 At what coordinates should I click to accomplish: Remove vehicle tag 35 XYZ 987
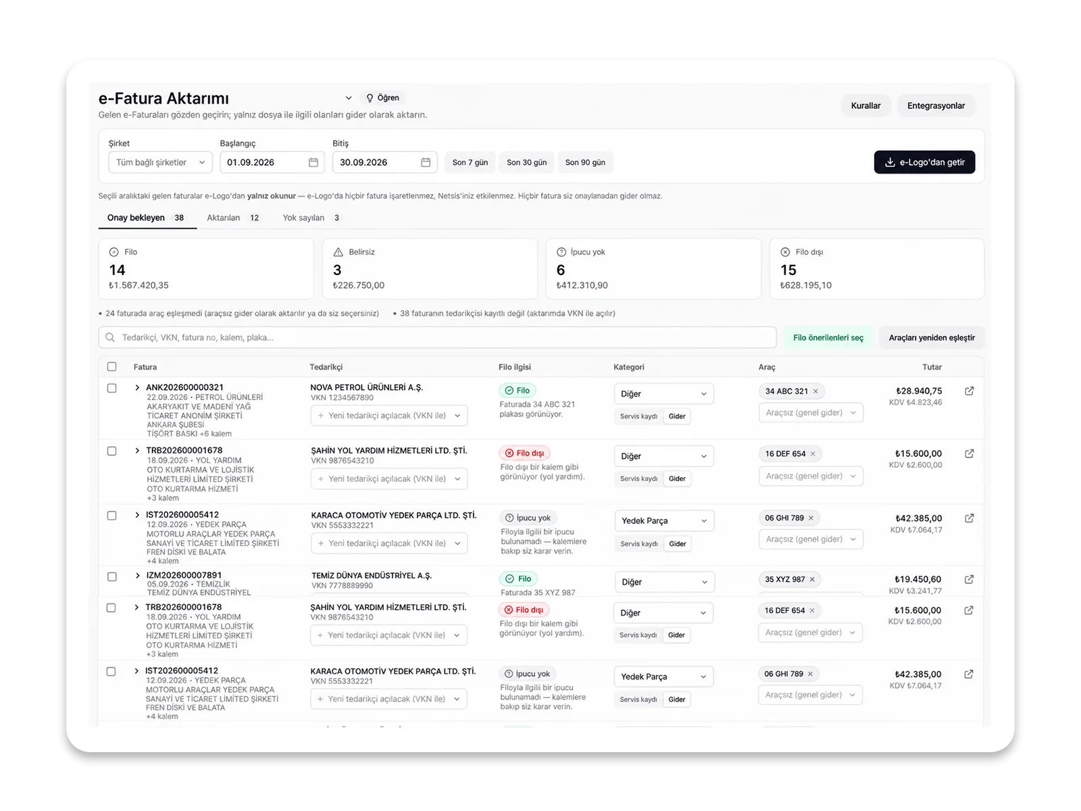tap(812, 579)
